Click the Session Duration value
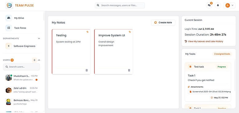The height and width of the screenshot is (113, 239). pyautogui.click(x=218, y=35)
